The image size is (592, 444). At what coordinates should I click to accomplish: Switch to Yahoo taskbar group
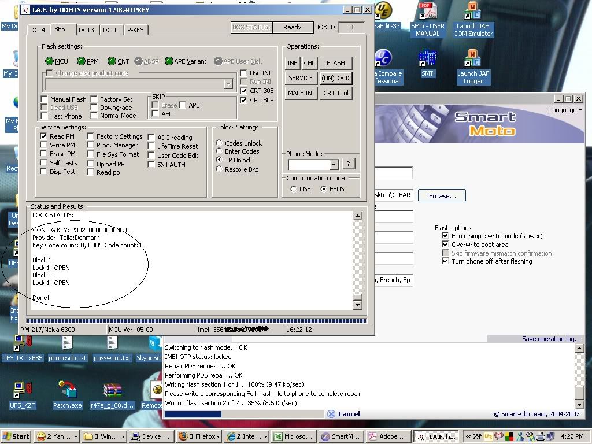click(x=57, y=436)
